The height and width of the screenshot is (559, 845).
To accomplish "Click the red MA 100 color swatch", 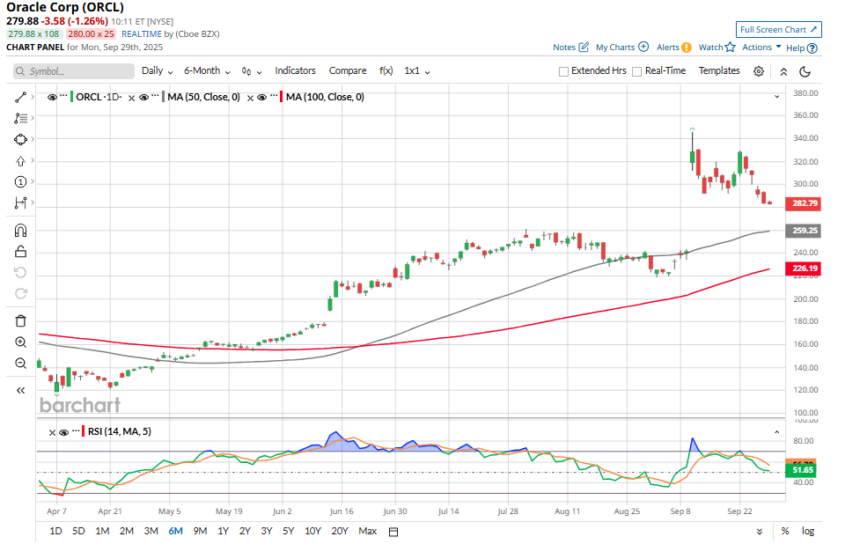I will tap(282, 97).
